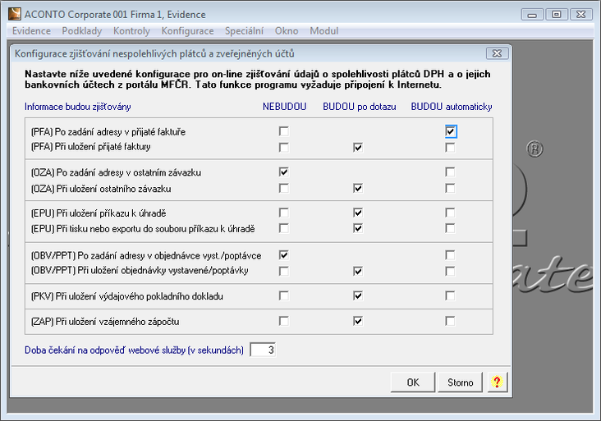The height and width of the screenshot is (421, 601).
Task: Close the configuration dialog with X button
Action: [x=494, y=53]
